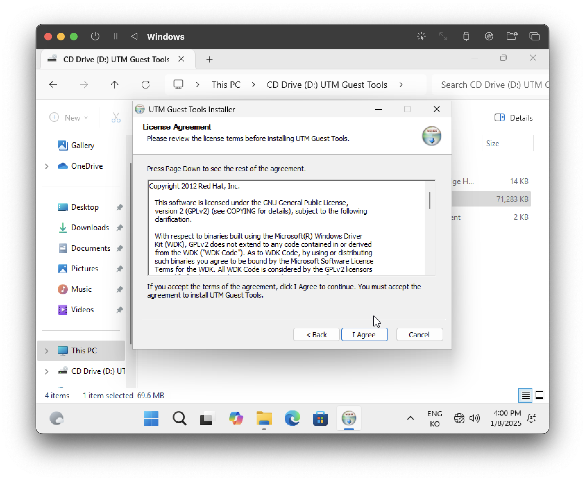Open the clock showing 4:00 PM

coord(505,418)
